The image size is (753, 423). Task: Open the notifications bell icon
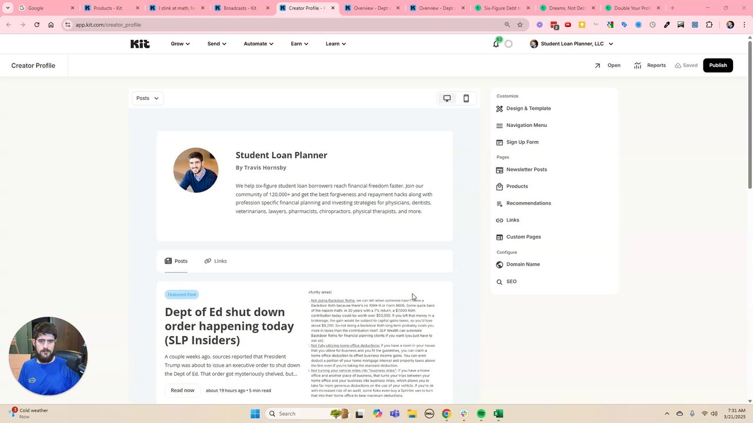click(x=496, y=44)
